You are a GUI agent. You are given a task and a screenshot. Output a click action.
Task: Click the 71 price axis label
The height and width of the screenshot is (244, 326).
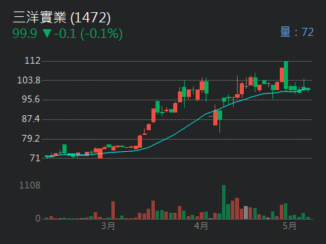click(x=35, y=158)
